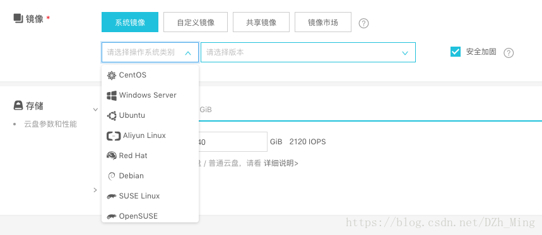Click the Ubuntu logo icon
Screen dimensions: 542x235
111,115
